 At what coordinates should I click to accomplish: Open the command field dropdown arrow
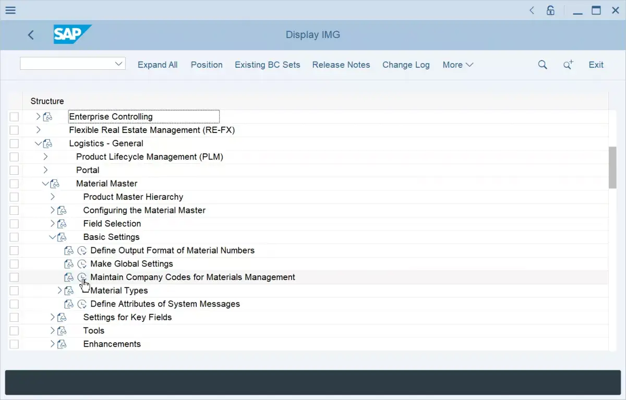coord(118,64)
